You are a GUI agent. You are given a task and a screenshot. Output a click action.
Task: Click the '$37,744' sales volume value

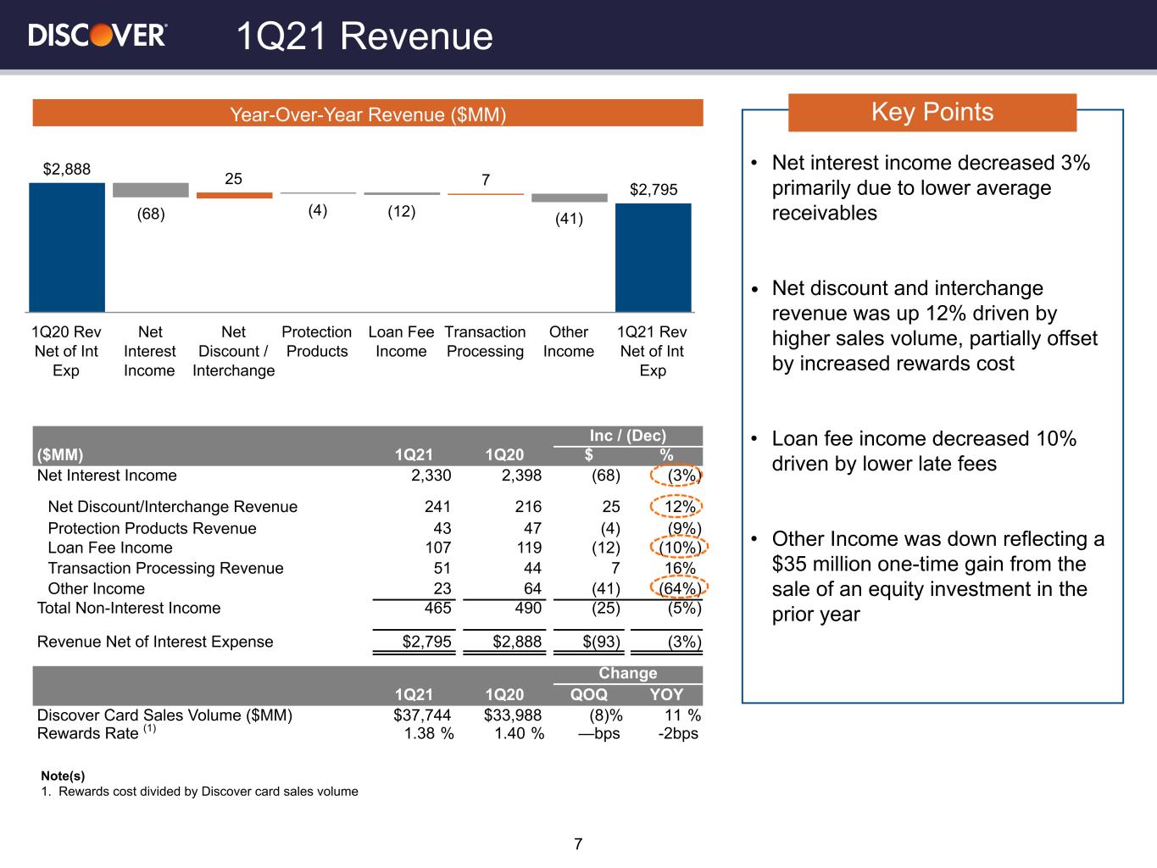pos(423,715)
